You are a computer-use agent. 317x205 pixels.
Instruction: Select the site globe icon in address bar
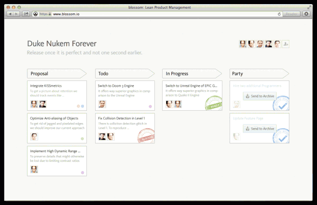tap(36, 14)
